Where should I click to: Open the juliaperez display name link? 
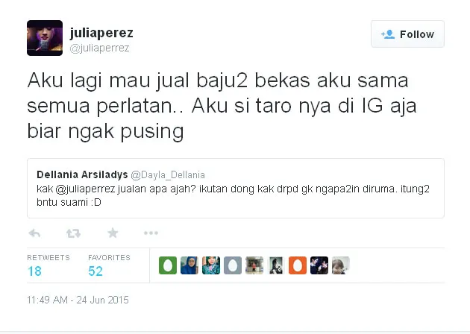(x=101, y=33)
